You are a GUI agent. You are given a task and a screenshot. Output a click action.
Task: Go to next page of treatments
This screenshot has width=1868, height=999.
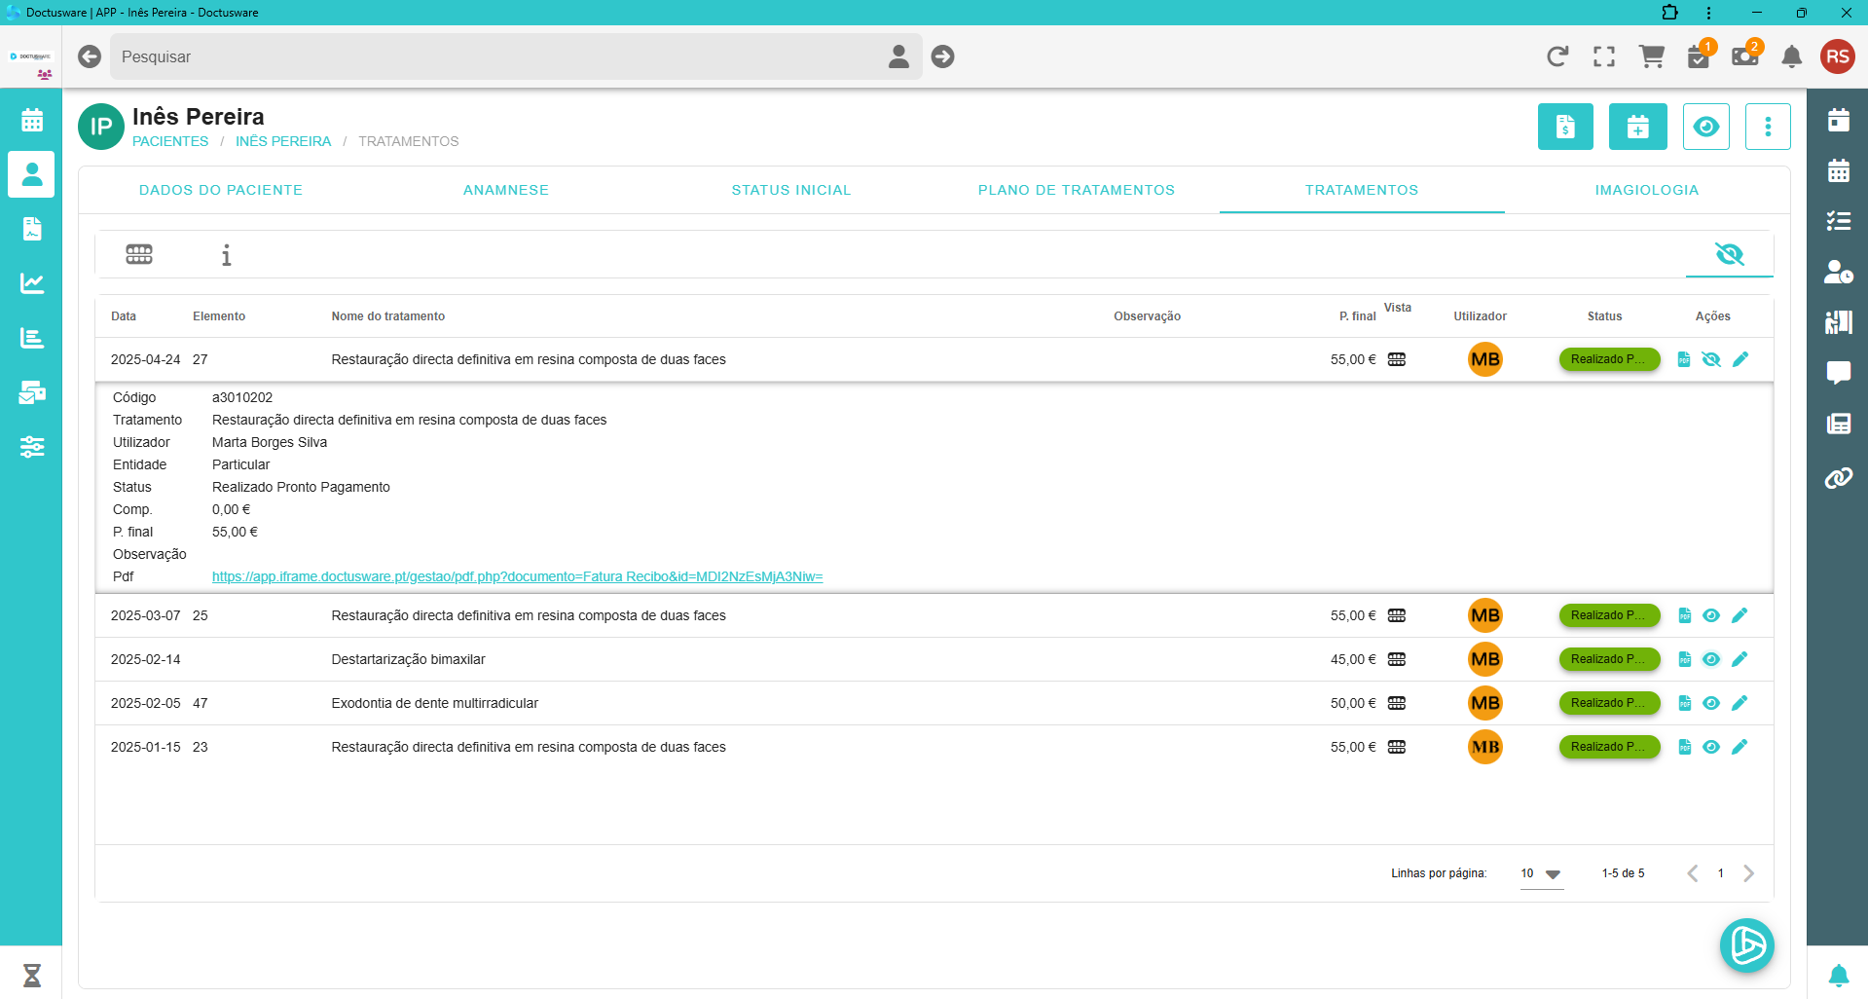[x=1748, y=873]
